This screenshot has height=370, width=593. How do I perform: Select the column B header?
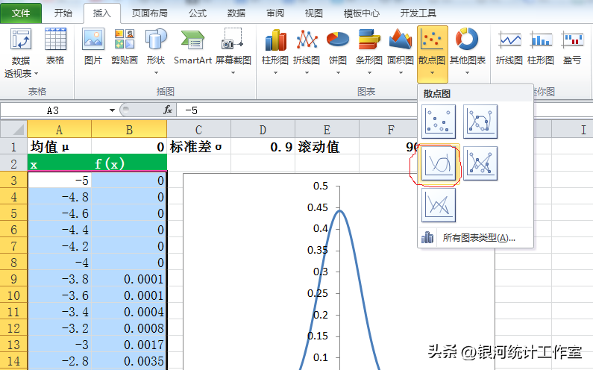(129, 129)
